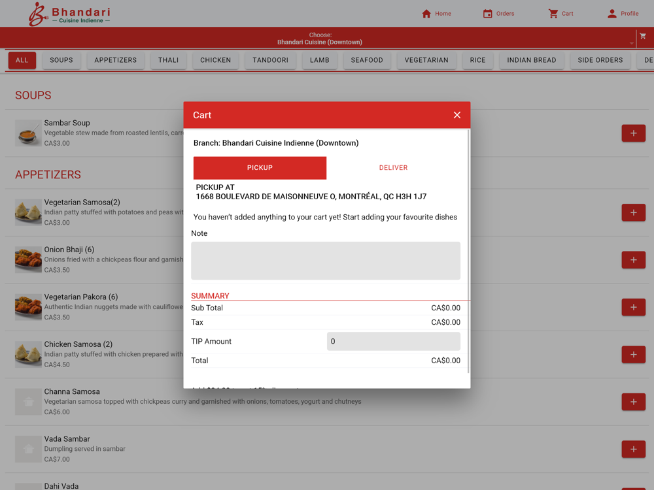Select the VEGETARIAN category tab
This screenshot has height=490, width=654.
(426, 60)
